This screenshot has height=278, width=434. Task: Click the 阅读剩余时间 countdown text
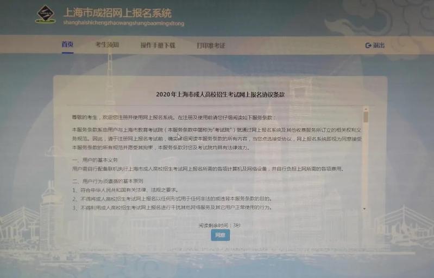coord(220,224)
